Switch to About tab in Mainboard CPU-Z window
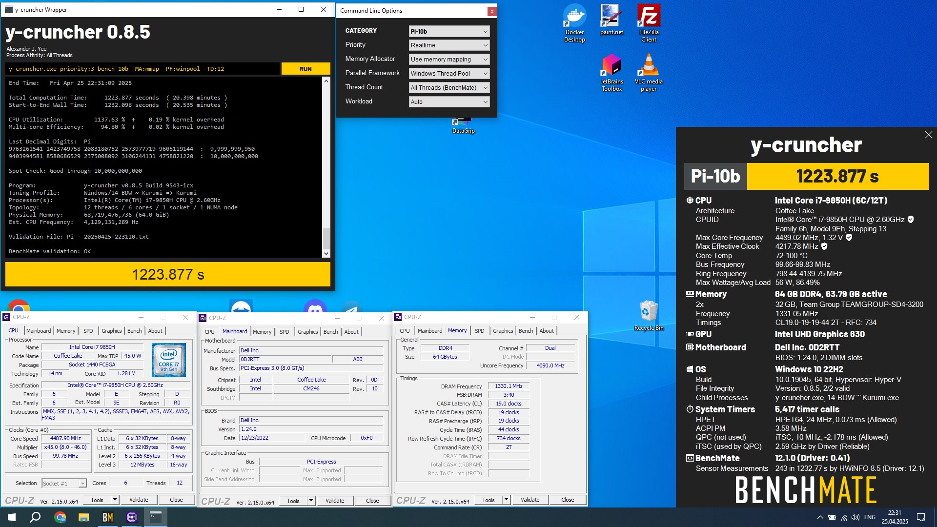937x527 pixels. pos(351,332)
